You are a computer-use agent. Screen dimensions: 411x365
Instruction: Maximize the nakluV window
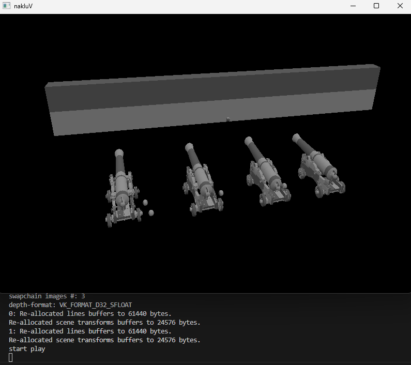click(376, 6)
